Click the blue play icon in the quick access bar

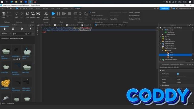[x=17, y=8]
